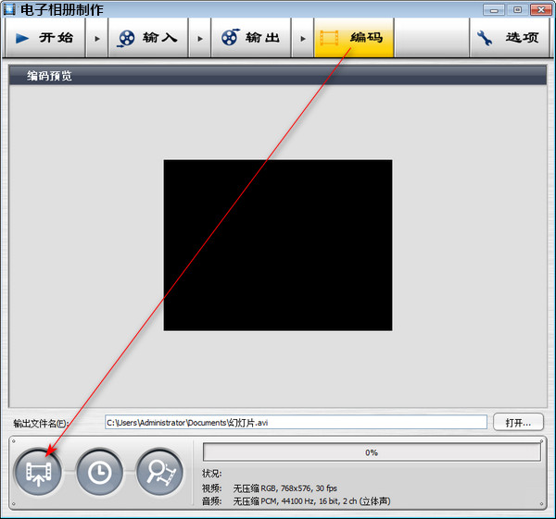Click the app icon in the title bar

pos(9,9)
